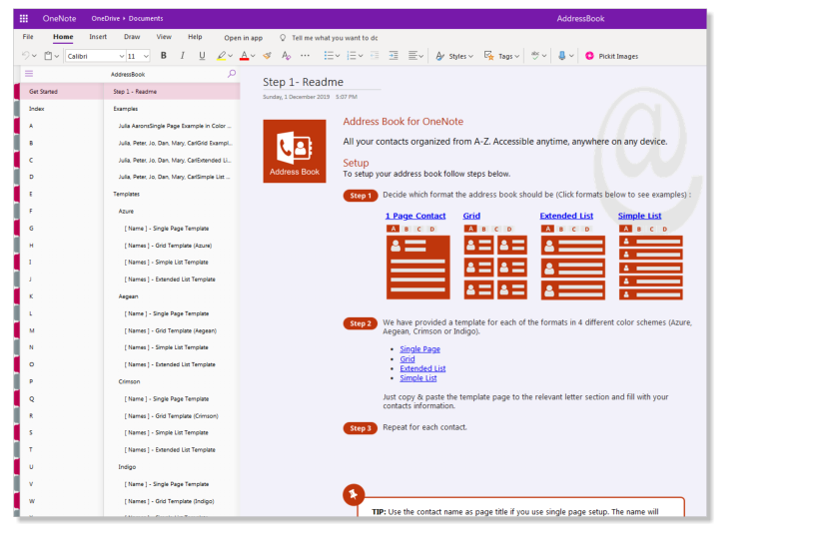This screenshot has width=819, height=559.
Task: Click the bulleted list icon
Action: [329, 55]
